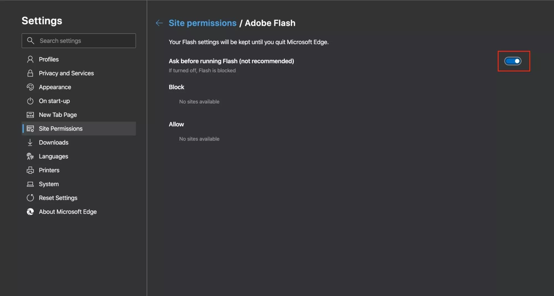Click the Profiles person icon

pos(30,59)
